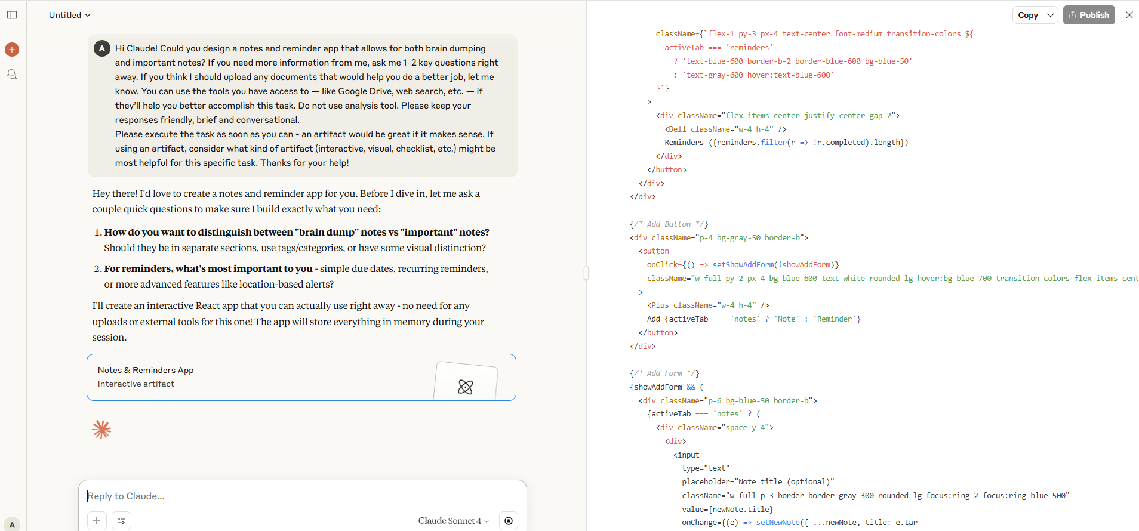Image resolution: width=1139 pixels, height=531 pixels.
Task: Toggle the left sidebar panel
Action: pos(12,15)
